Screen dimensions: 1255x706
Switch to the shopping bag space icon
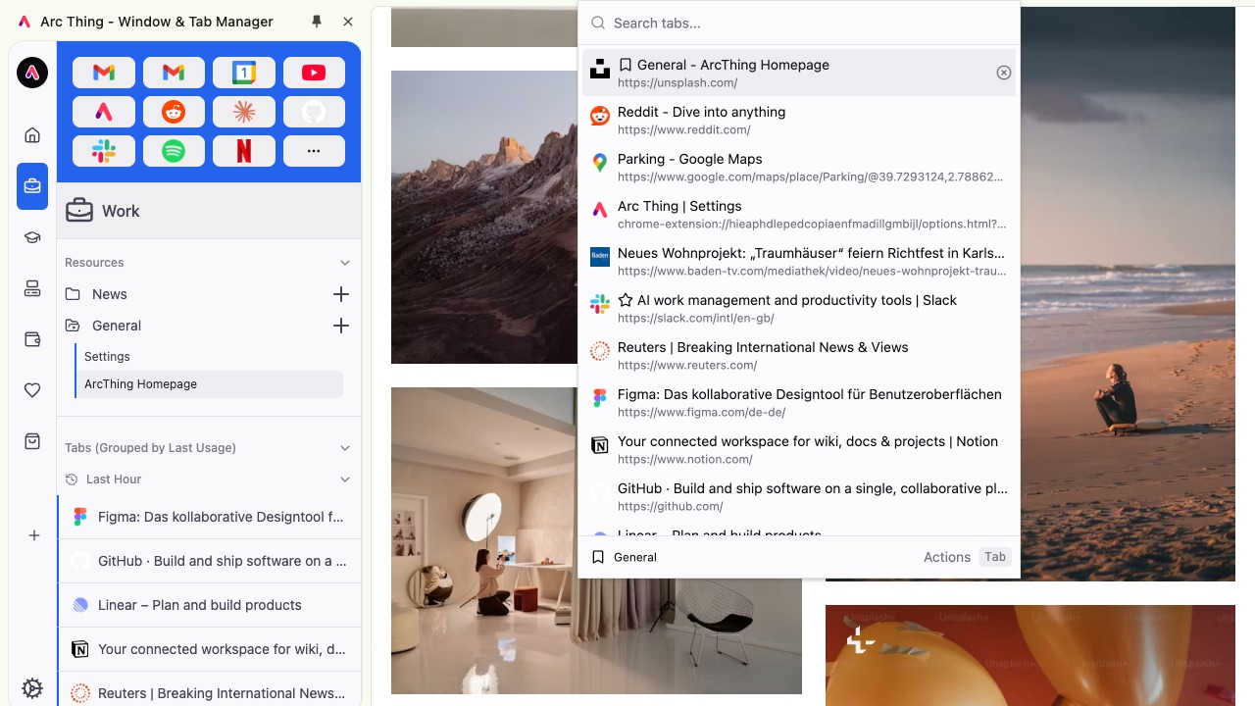point(32,441)
